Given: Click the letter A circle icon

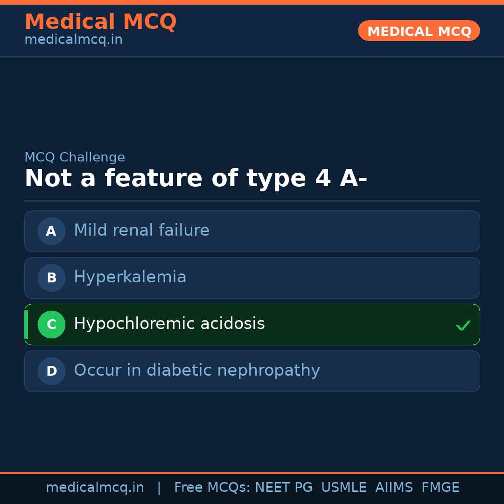Looking at the screenshot, I should (x=51, y=231).
